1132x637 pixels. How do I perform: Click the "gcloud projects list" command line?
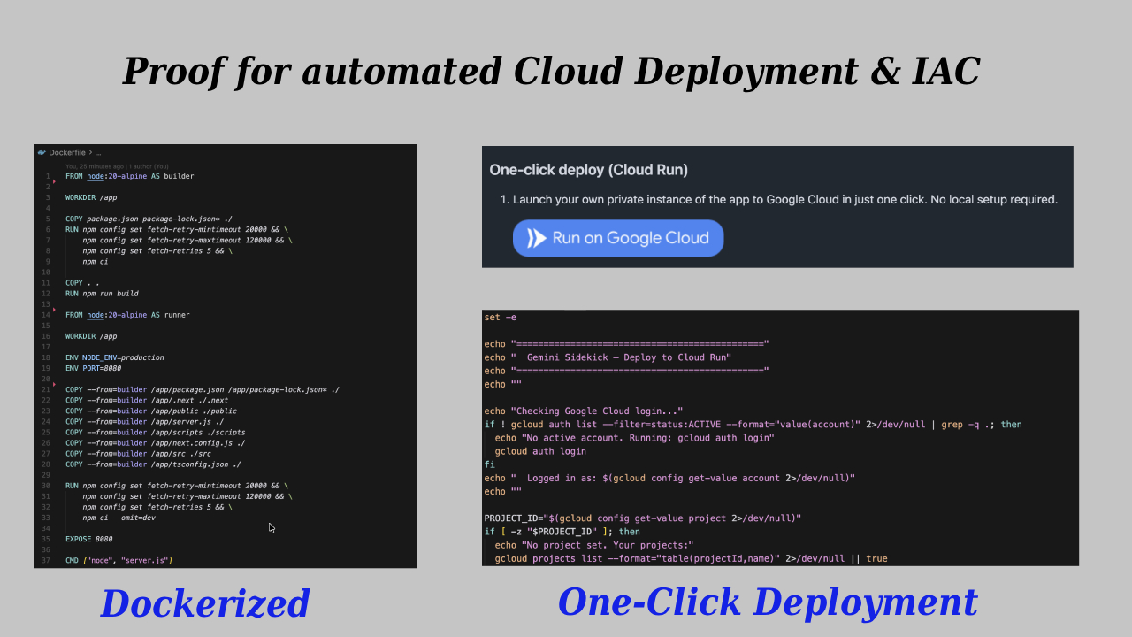point(691,558)
